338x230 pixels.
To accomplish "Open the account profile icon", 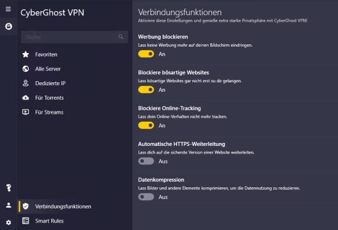I will click(9, 205).
